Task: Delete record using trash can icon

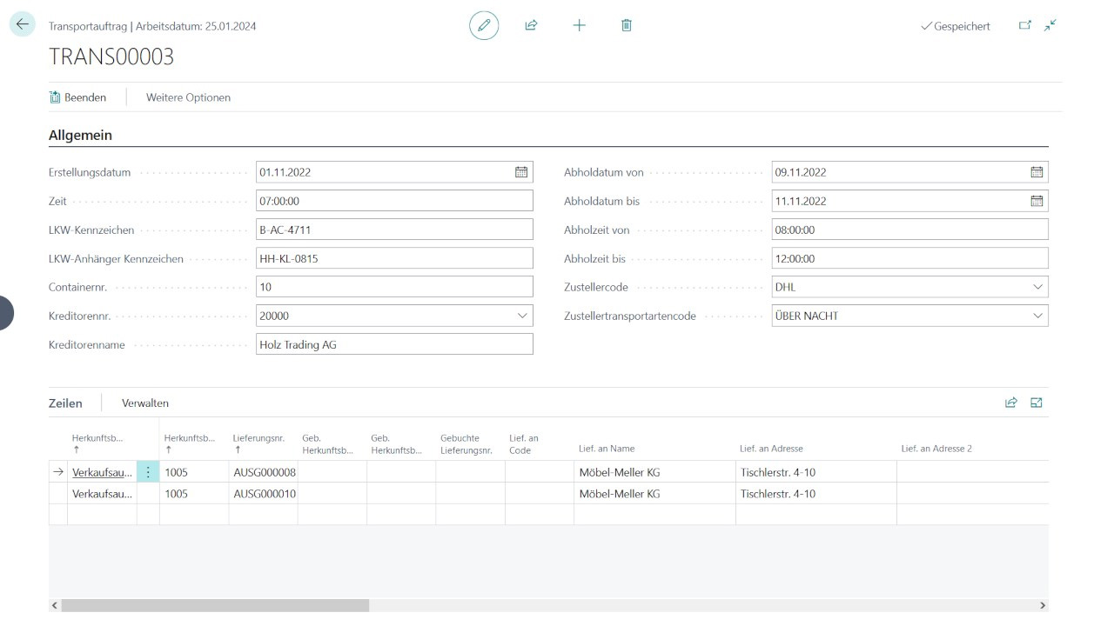Action: [x=626, y=26]
